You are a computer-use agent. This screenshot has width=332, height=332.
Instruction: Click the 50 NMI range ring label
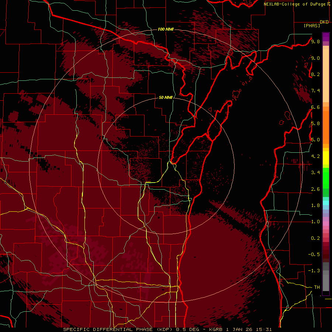166,97
